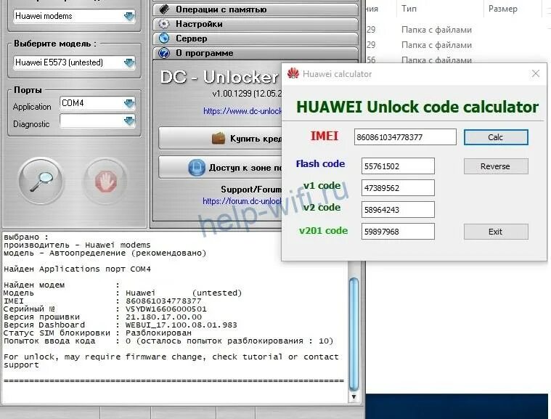The height and width of the screenshot is (419, 551).
Task: Click the wallet icon on buy credits
Action: click(x=219, y=138)
